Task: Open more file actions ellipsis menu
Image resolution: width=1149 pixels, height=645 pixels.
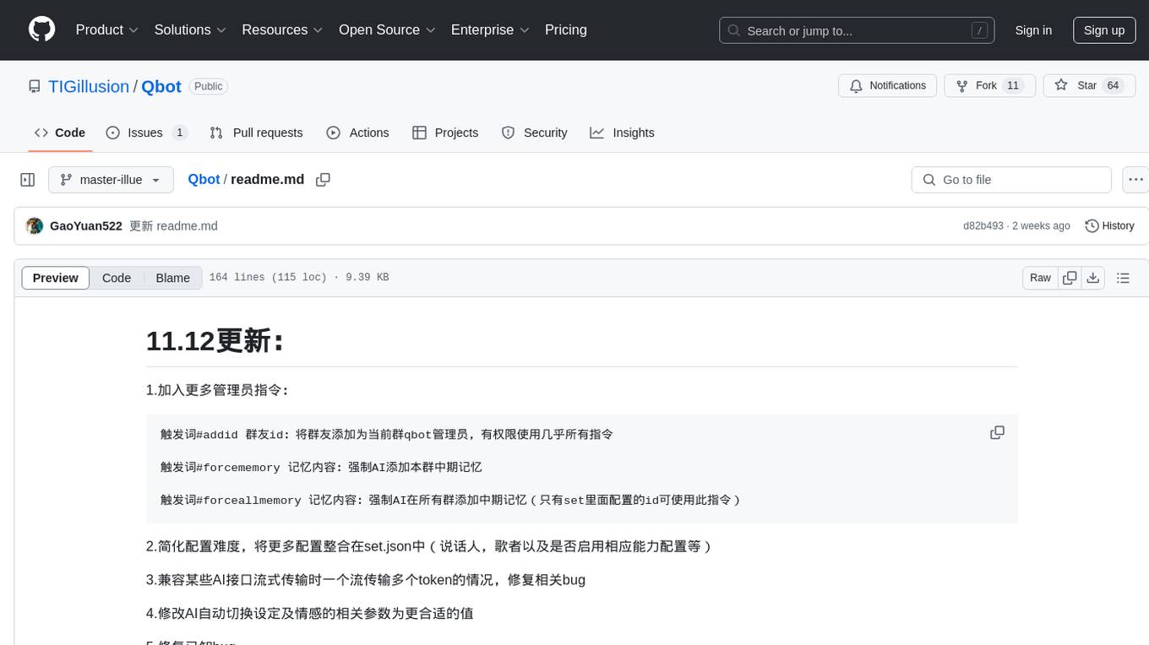Action: tap(1135, 180)
